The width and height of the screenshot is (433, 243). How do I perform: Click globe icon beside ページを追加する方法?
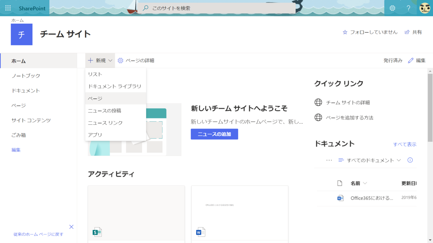pyautogui.click(x=318, y=117)
